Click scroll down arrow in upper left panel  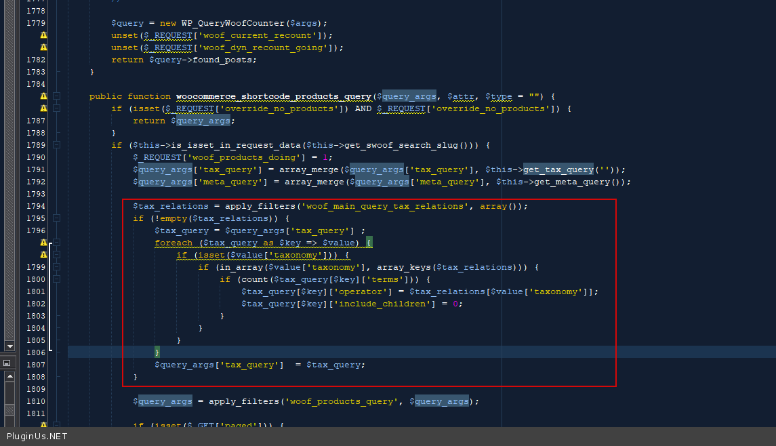point(9,346)
